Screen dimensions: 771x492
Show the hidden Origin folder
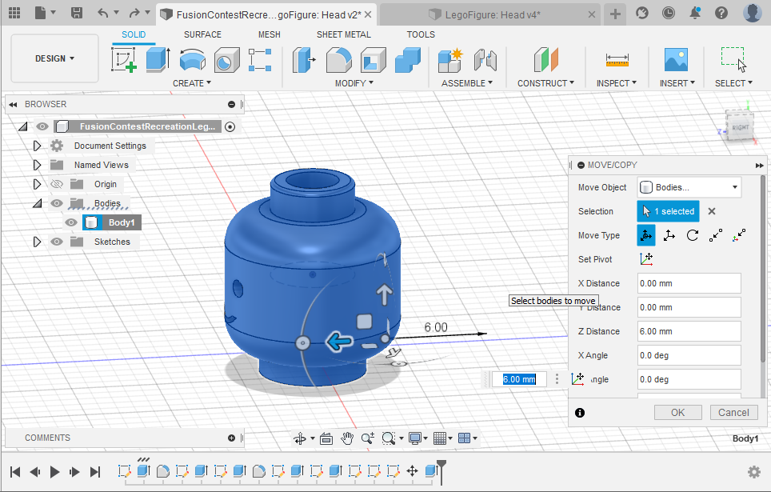57,184
